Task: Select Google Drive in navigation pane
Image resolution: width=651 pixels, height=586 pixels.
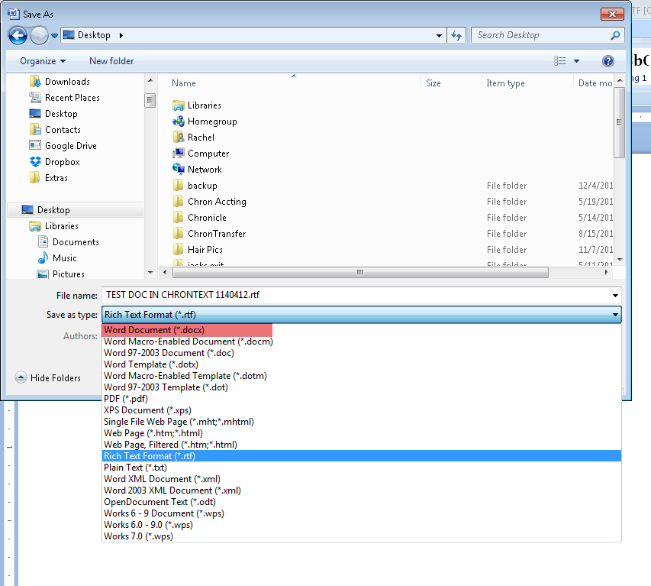Action: coord(63,146)
